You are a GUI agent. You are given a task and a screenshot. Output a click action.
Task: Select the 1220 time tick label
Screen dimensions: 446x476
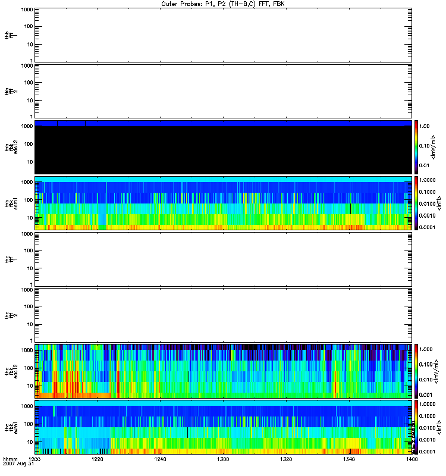coord(98,460)
